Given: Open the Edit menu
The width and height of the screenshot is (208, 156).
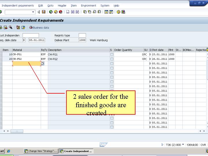Looking at the screenshot, I should pos(40,5).
